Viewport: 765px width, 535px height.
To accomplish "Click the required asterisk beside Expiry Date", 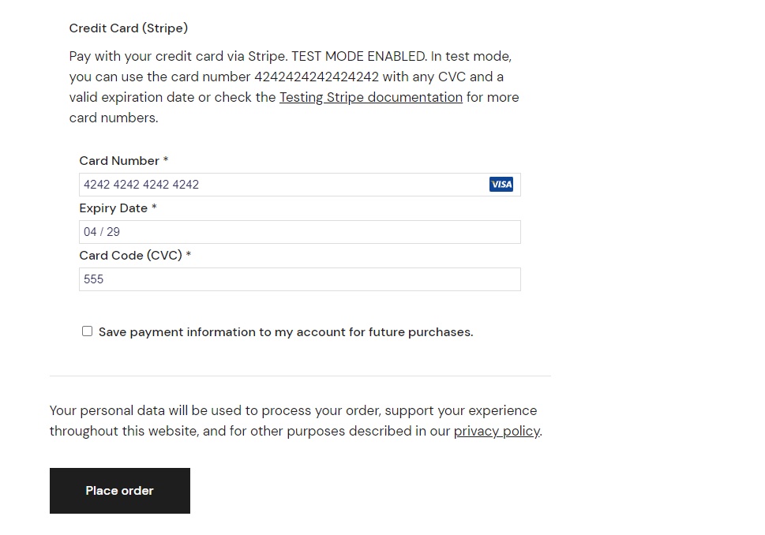I will [x=154, y=207].
